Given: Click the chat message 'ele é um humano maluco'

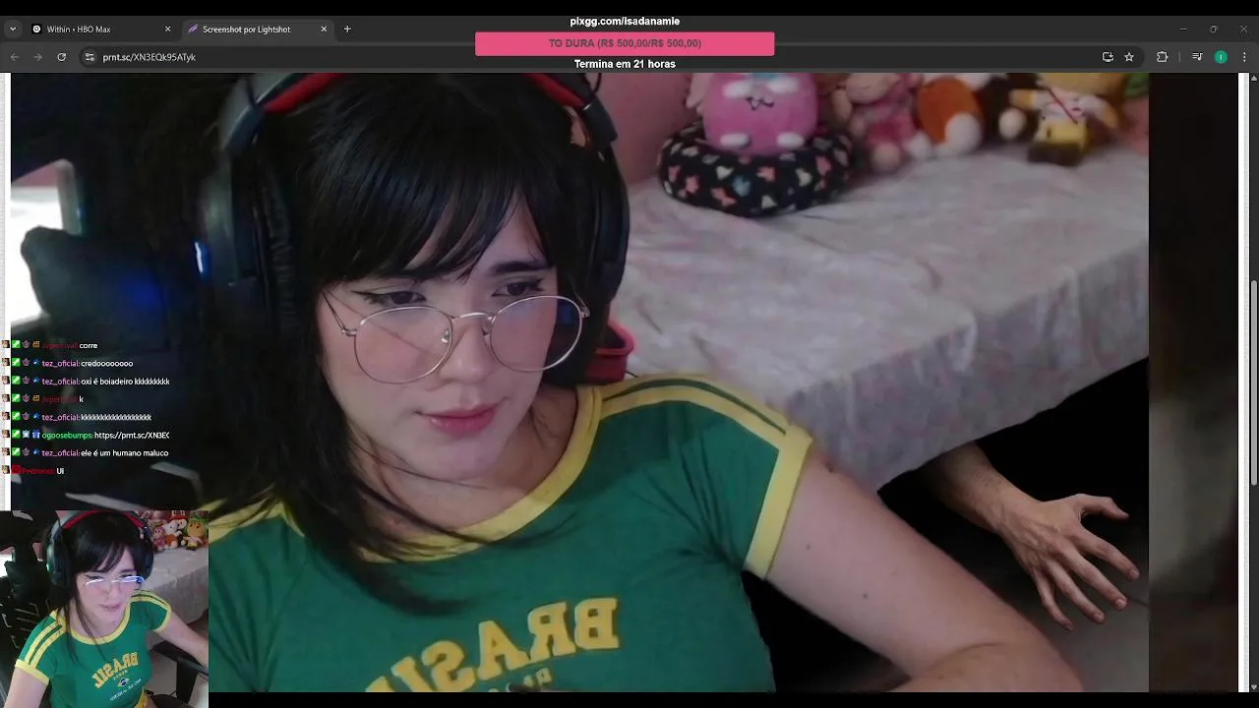Looking at the screenshot, I should (x=124, y=453).
